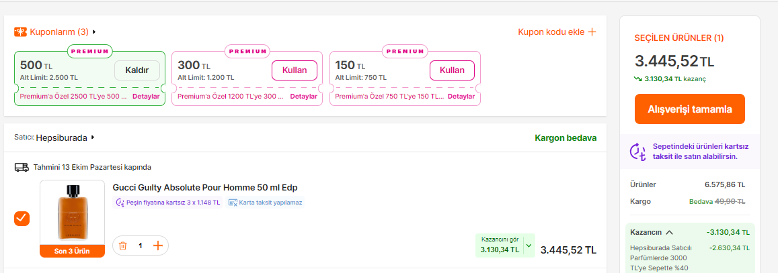
Task: Delete product with the trash icon
Action: 122,245
